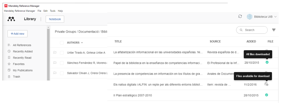Click the search magnifier icon
The image size is (287, 103).
[241, 30]
